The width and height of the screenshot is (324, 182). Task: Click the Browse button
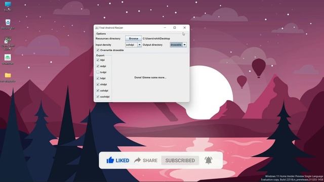pos(134,38)
